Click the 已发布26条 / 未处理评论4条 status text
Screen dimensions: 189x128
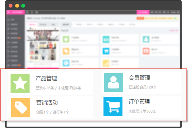coord(58,88)
